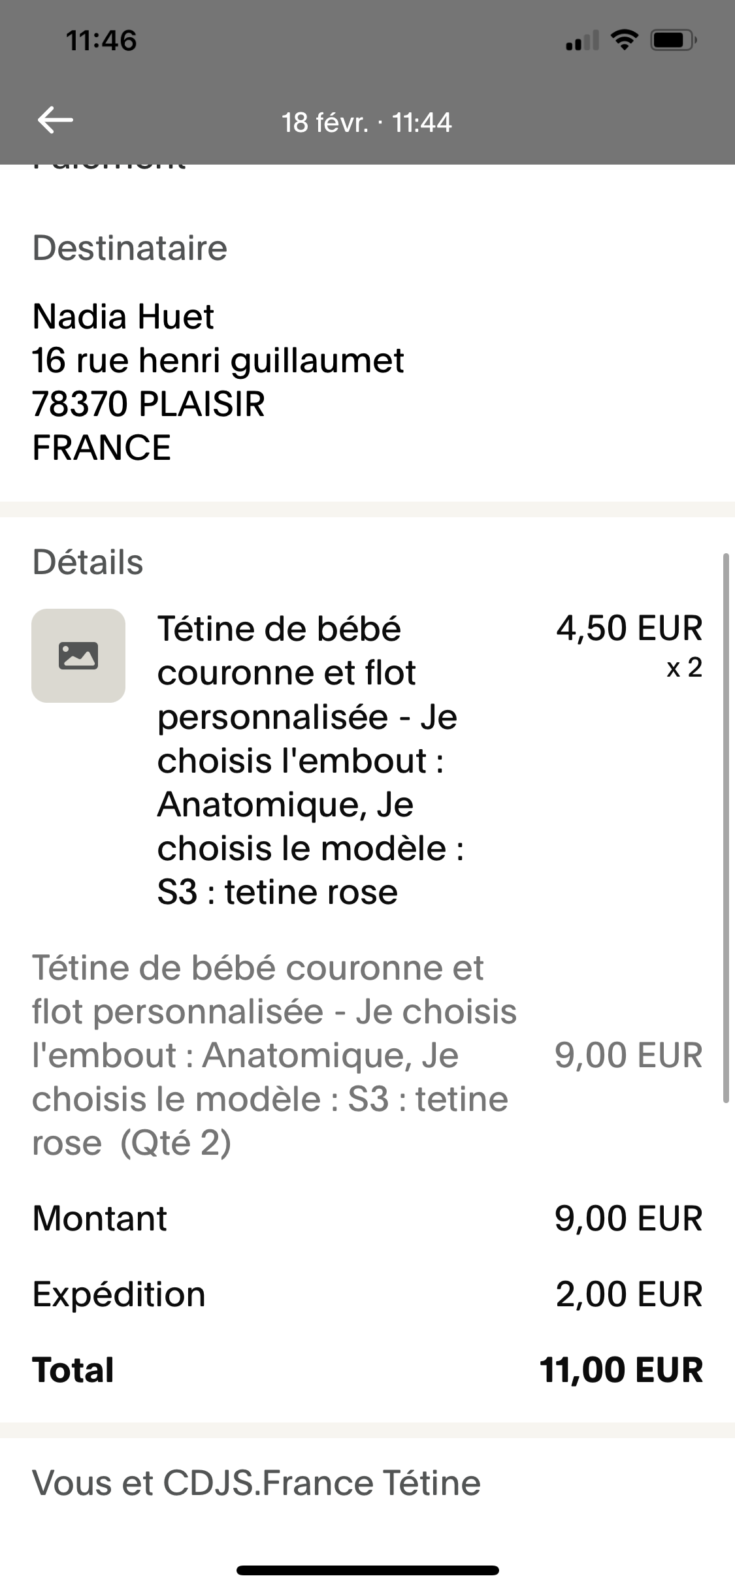Tap the Montant row amount 9,00 EUR
The image size is (735, 1591).
pos(629,1219)
